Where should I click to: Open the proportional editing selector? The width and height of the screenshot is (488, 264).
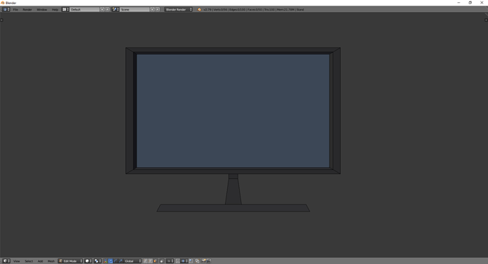coord(170,261)
